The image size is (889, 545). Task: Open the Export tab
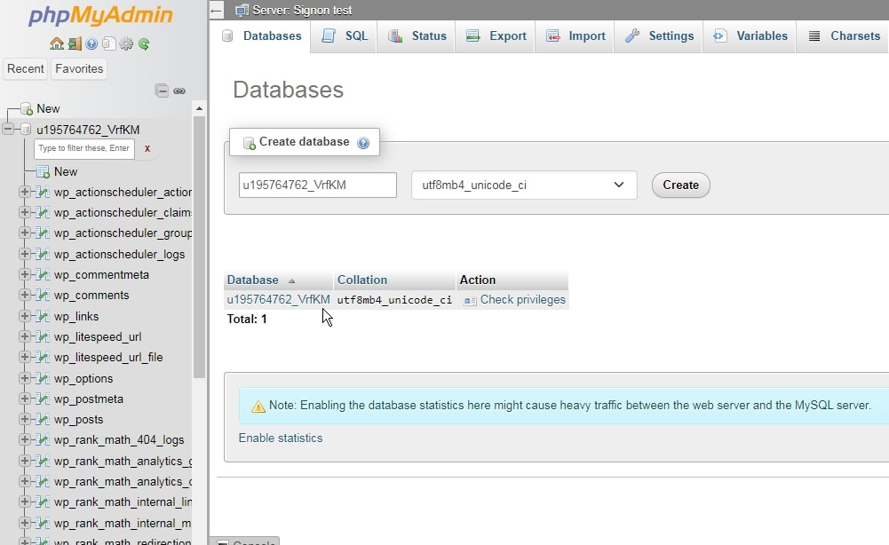click(496, 36)
